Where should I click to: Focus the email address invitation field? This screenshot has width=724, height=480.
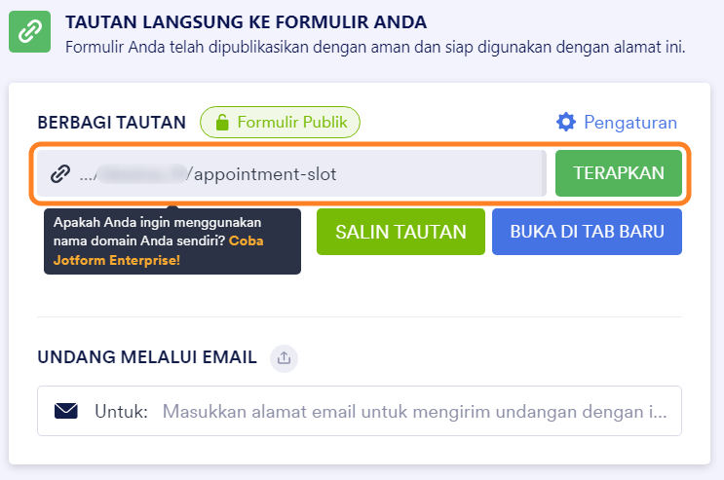coord(414,411)
